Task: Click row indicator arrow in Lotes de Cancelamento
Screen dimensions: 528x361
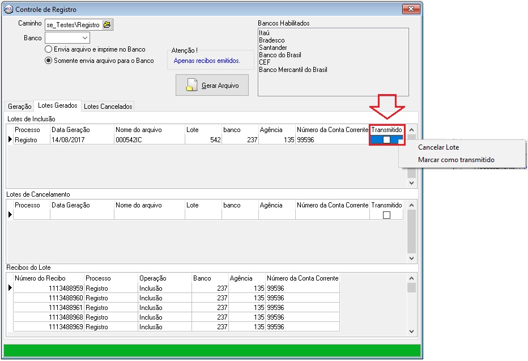Action: 9,215
